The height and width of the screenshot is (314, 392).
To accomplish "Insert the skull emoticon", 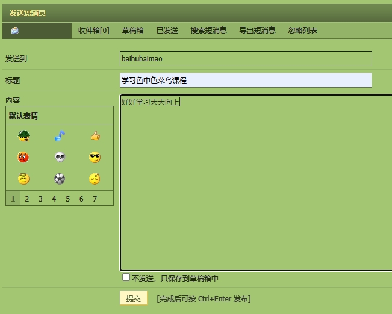I will pos(60,157).
